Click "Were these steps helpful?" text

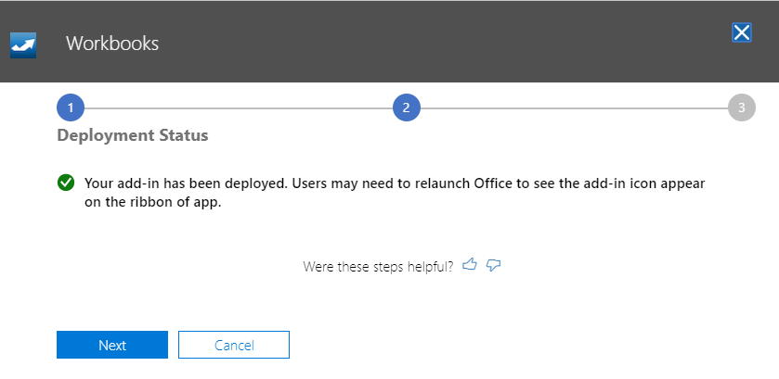378,266
